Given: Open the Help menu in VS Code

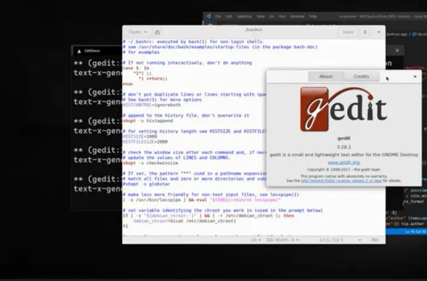Looking at the screenshot, I should pyautogui.click(x=313, y=16).
